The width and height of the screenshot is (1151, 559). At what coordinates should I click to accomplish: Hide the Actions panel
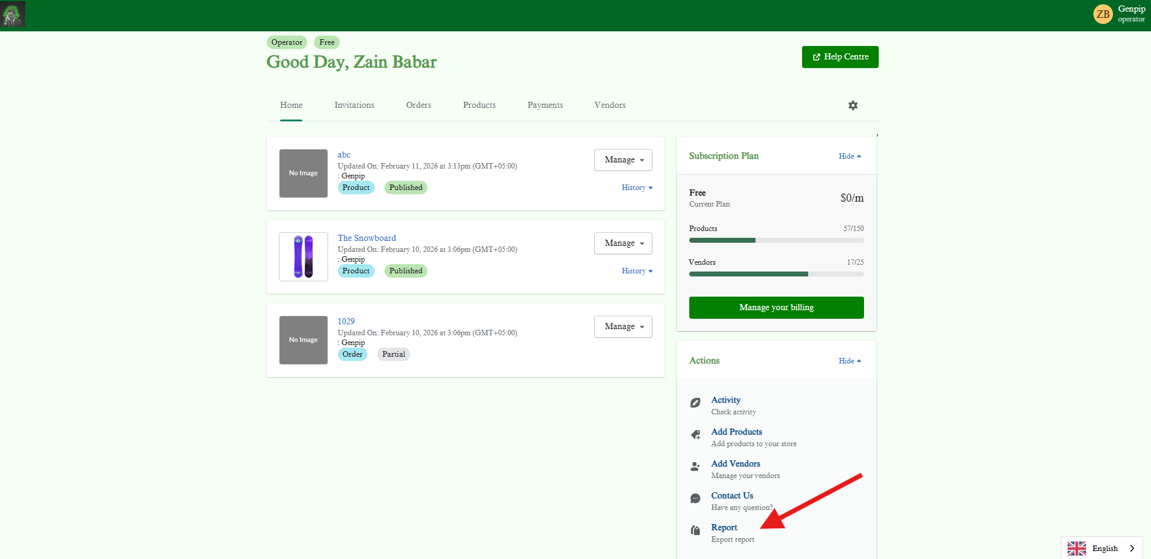point(849,361)
